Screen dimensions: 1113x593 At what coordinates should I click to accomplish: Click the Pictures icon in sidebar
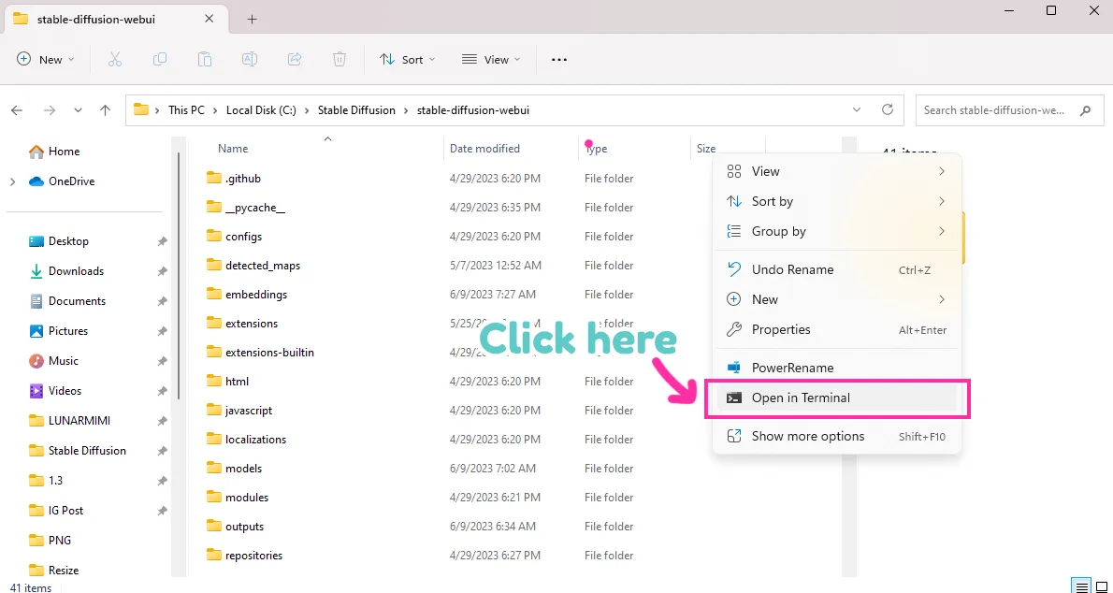[x=36, y=331]
